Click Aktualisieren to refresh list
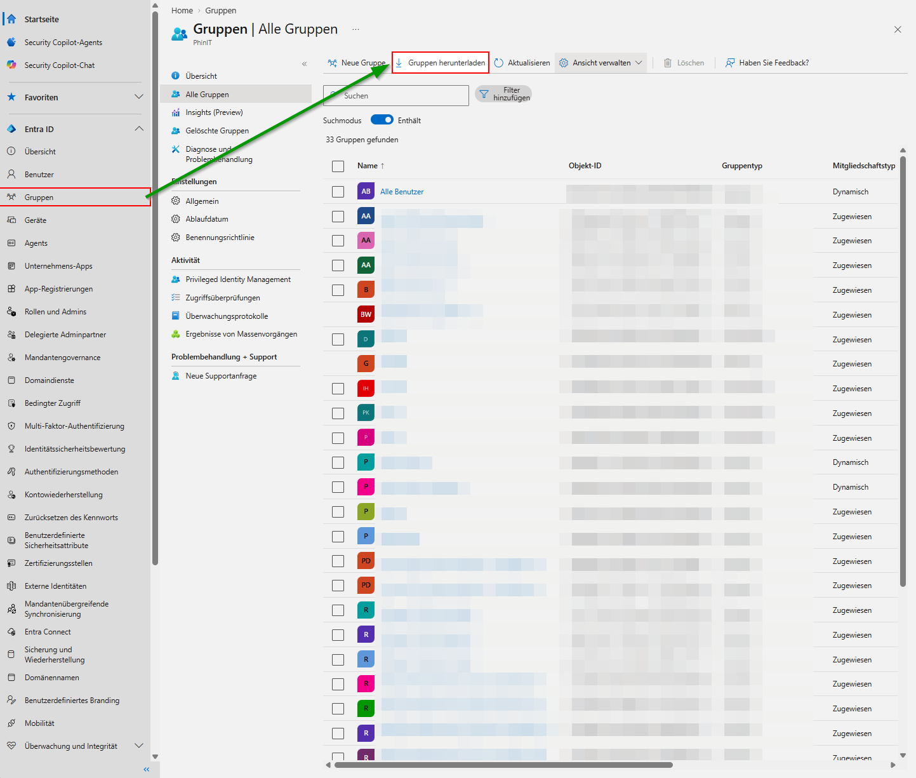916x778 pixels. 522,63
